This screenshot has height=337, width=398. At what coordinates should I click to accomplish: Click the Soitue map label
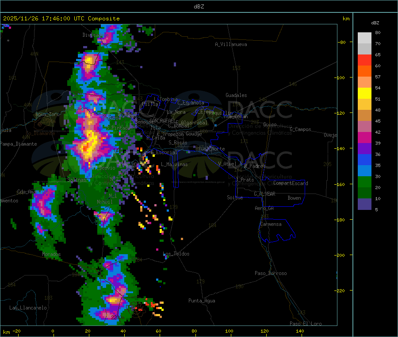235,198
